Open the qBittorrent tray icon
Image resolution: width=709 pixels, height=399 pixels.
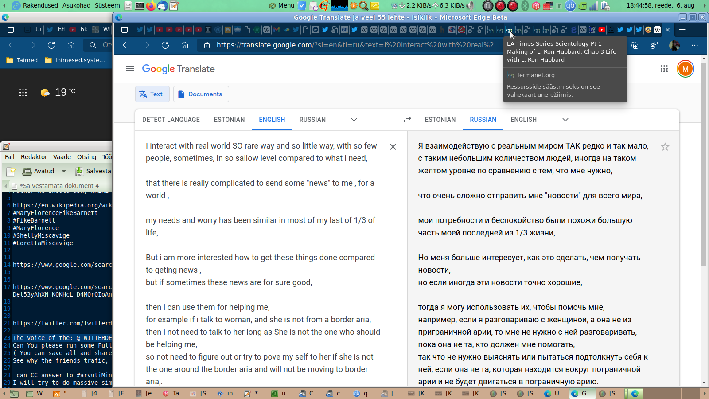570,6
